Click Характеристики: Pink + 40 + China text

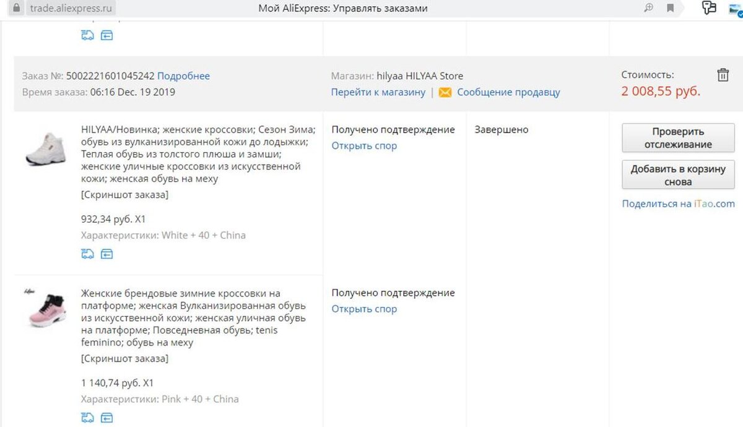tap(160, 399)
